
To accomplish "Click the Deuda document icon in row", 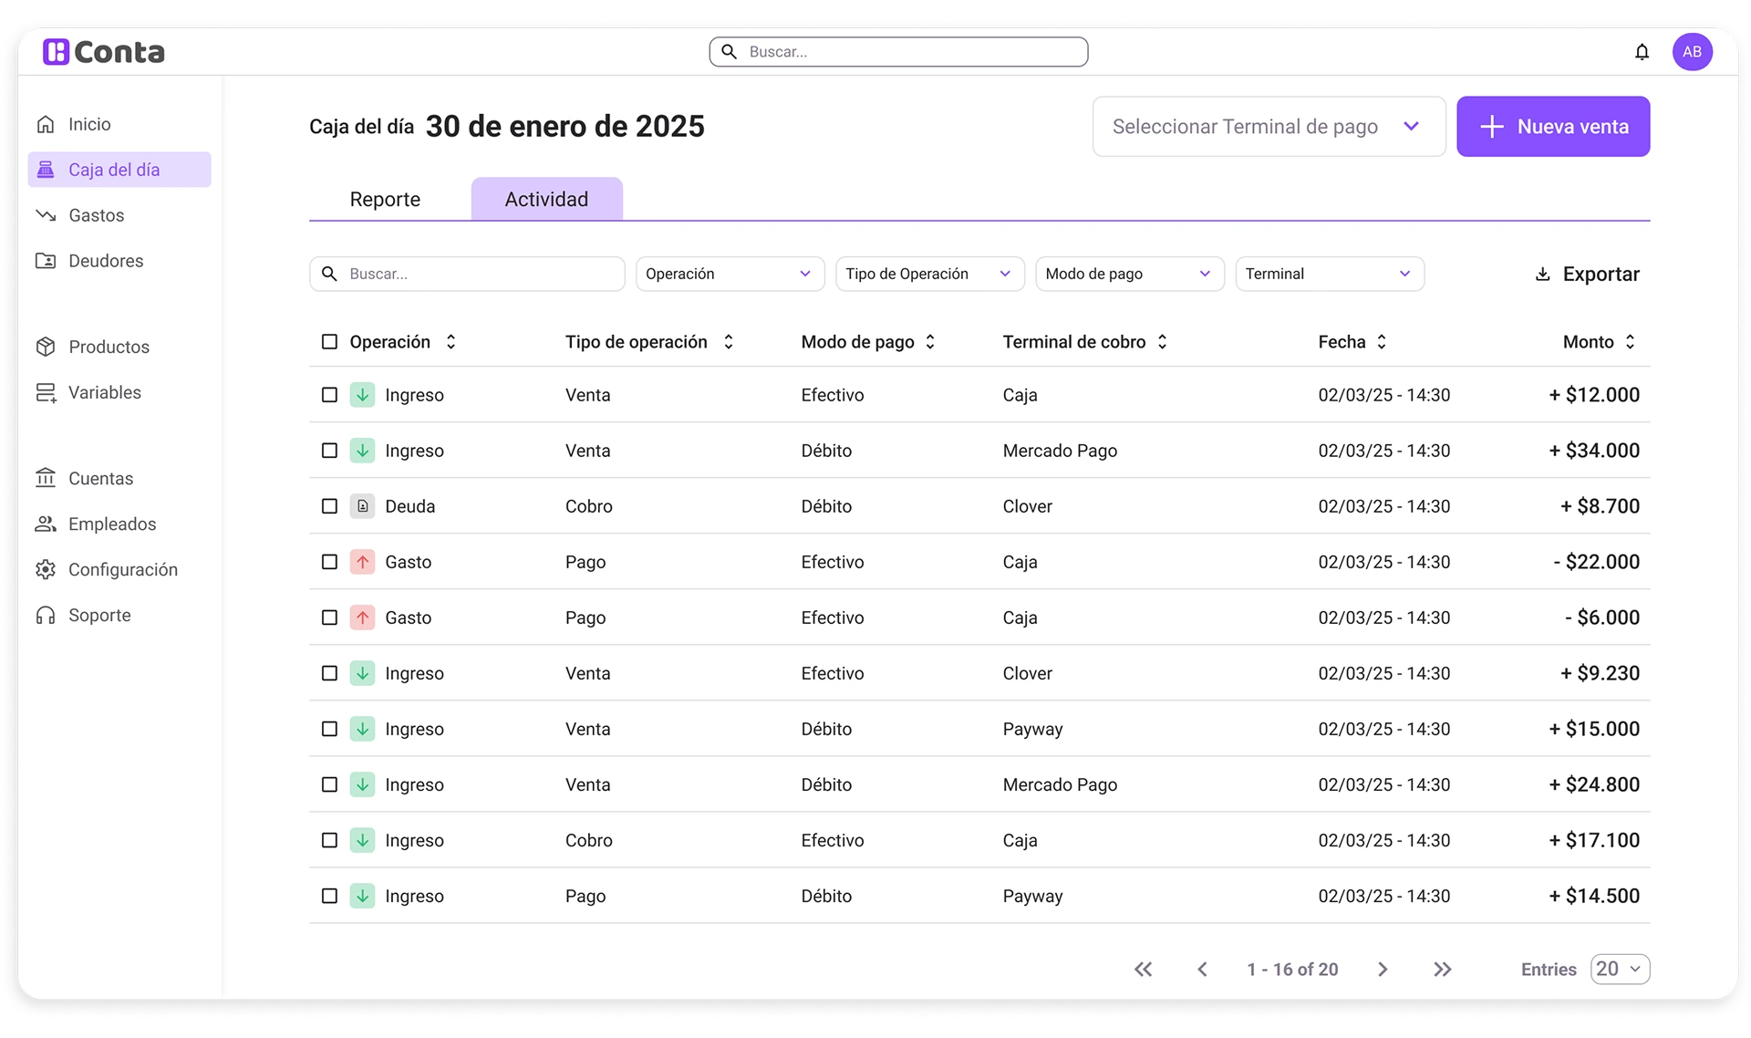I will pyautogui.click(x=362, y=506).
